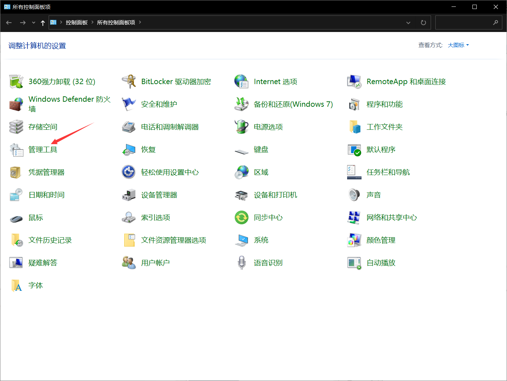This screenshot has width=507, height=381.
Task: Expand chevron before 控制面板 breadcrumb
Action: pyautogui.click(x=61, y=22)
